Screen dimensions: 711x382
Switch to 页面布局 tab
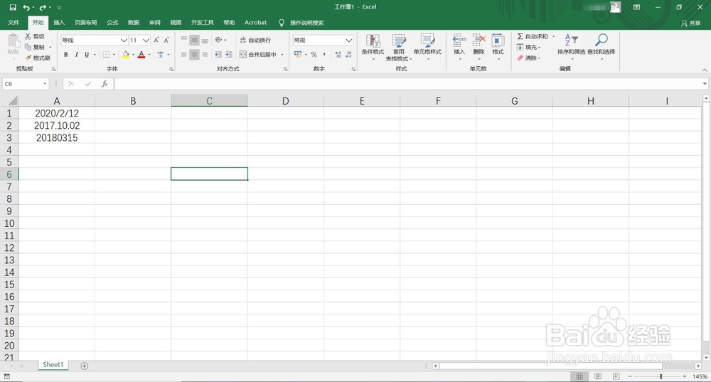(x=86, y=23)
